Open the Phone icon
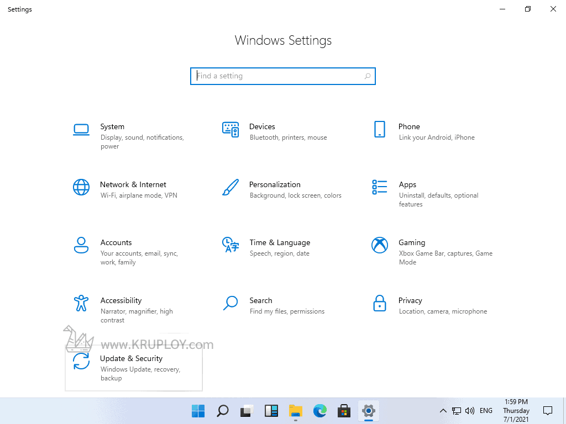 coord(379,129)
